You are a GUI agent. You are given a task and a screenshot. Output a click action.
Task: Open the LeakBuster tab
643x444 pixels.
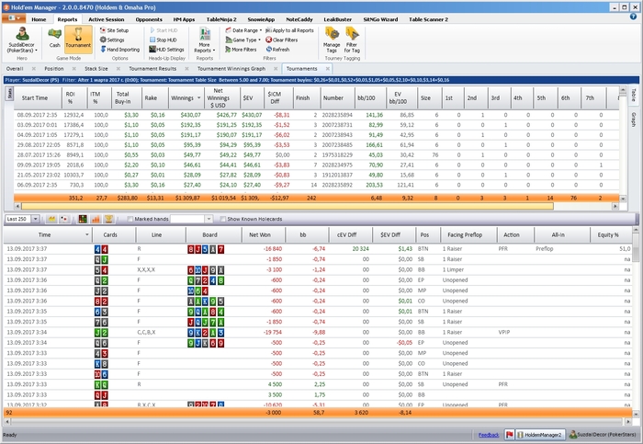pos(337,19)
